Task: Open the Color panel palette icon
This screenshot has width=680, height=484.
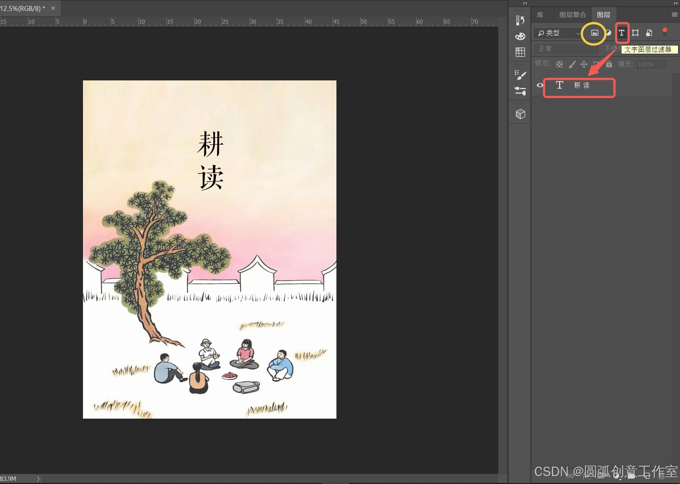Action: (520, 36)
